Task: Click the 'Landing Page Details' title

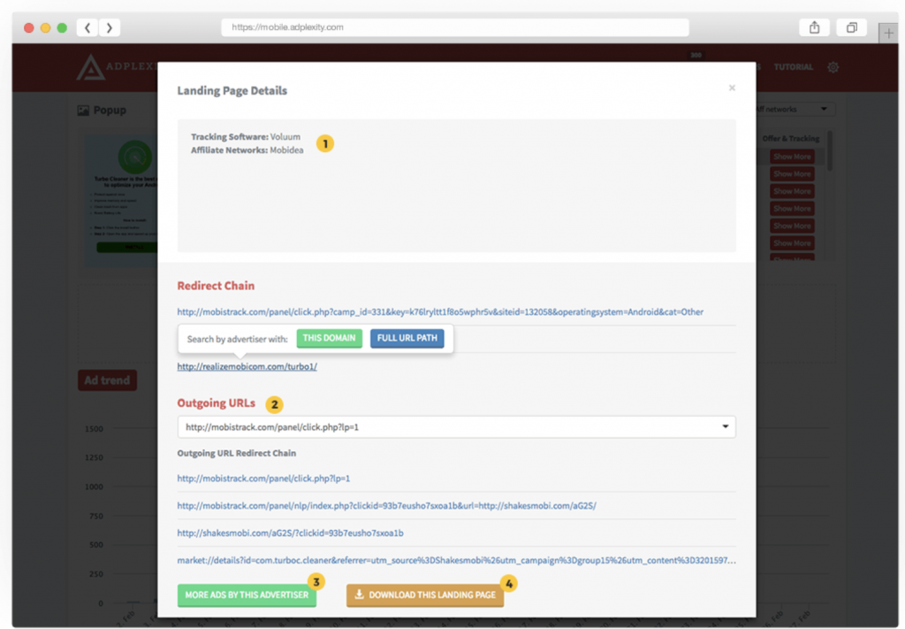Action: pyautogui.click(x=232, y=91)
